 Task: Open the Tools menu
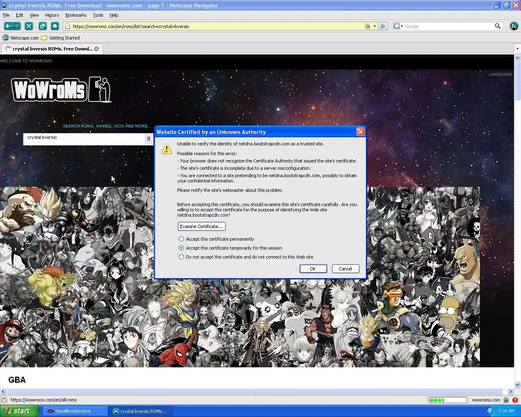(98, 15)
